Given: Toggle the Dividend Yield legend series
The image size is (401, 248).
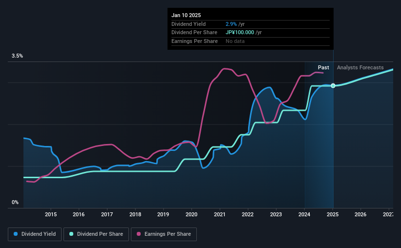Looking at the screenshot, I should tap(35, 234).
